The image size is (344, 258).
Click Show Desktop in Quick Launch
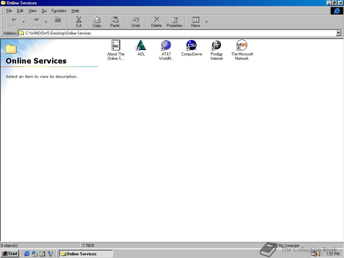point(42,254)
